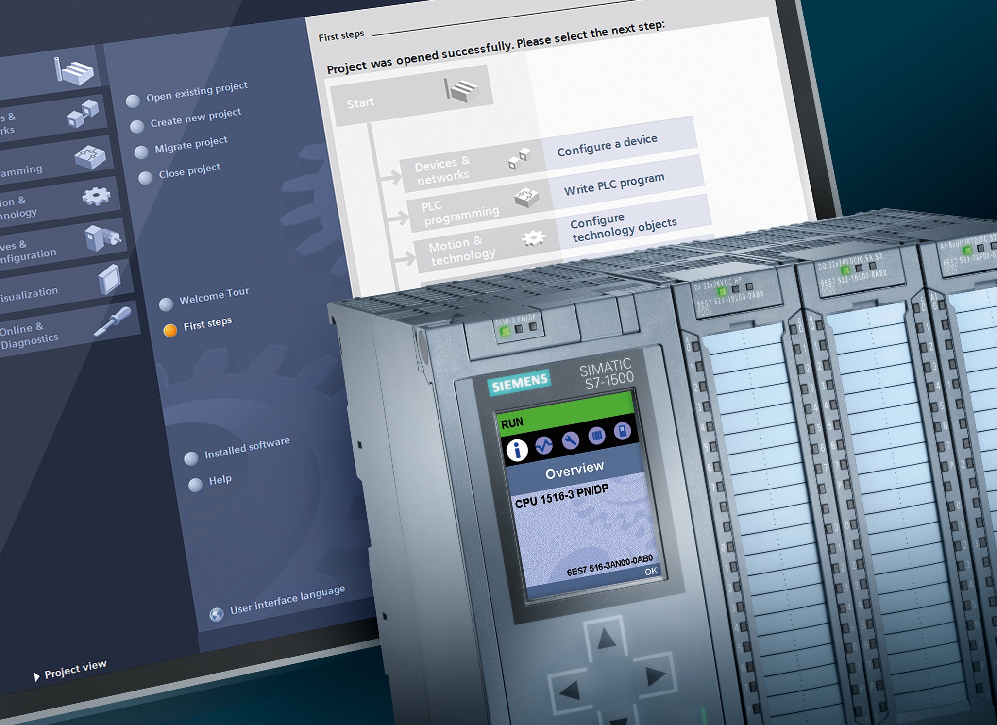997x725 pixels.
Task: Open Configure technology objects link
Action: (x=623, y=227)
